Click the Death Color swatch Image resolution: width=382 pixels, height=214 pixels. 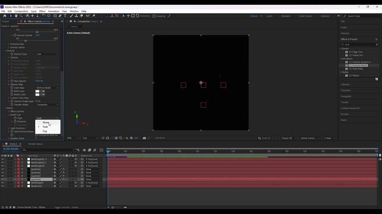[x=37, y=95]
